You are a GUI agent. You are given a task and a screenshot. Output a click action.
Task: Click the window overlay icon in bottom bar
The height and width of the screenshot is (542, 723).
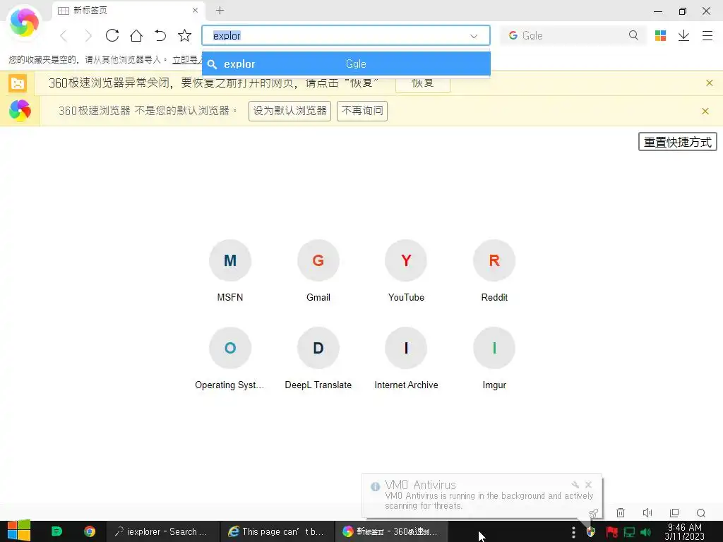(674, 512)
